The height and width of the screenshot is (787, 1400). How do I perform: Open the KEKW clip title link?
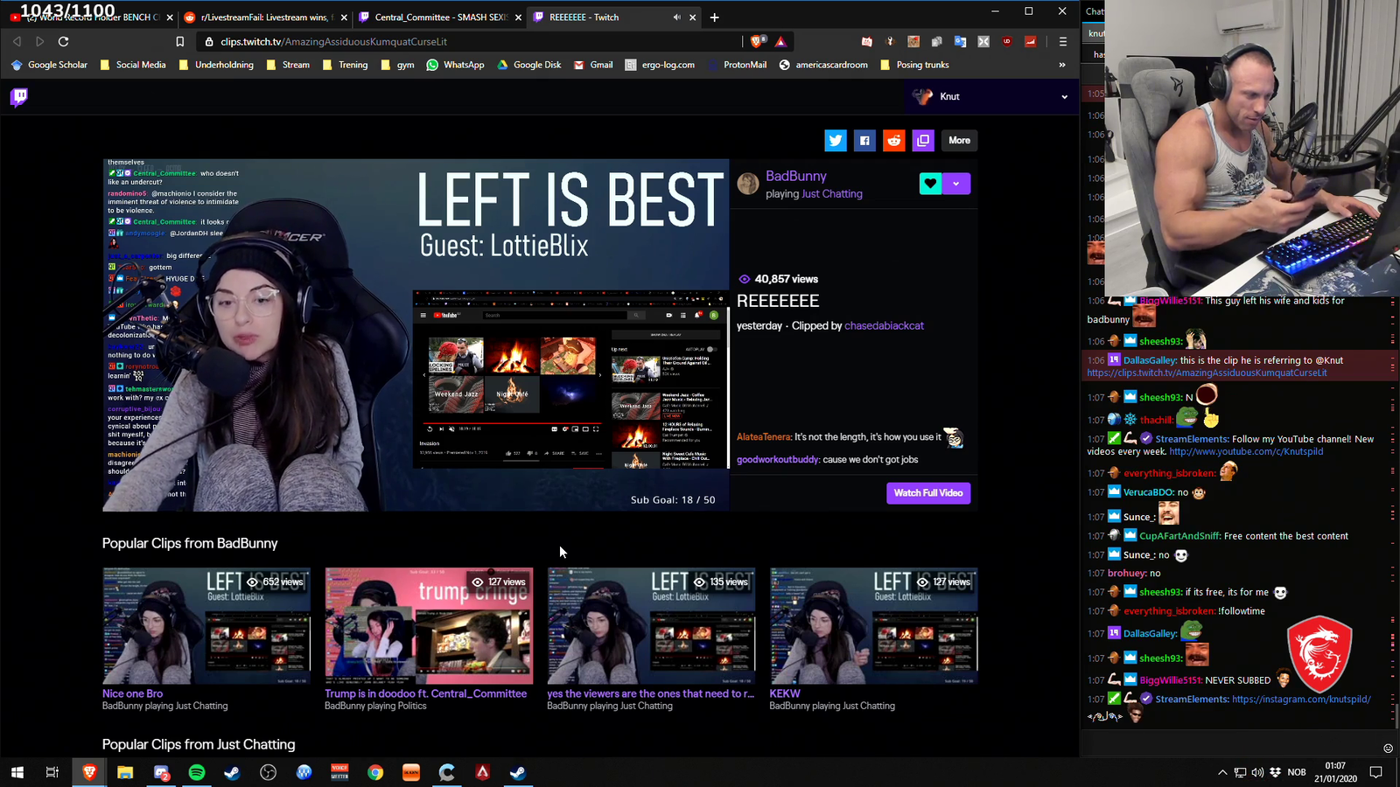tap(785, 693)
